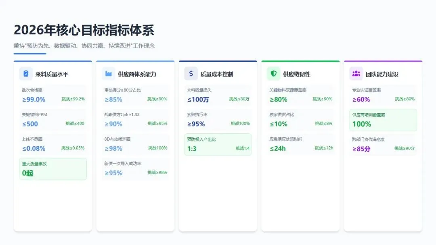Click the 挑战≤400 challenge value
Viewport: 436px width, 245px height.
click(x=75, y=123)
